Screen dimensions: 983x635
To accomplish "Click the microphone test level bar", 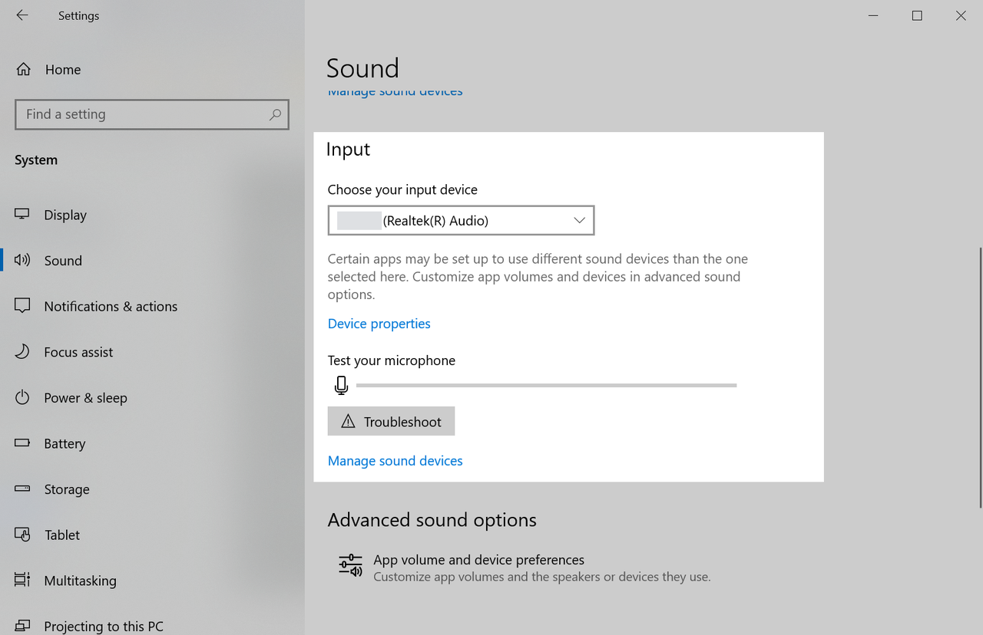I will coord(546,385).
